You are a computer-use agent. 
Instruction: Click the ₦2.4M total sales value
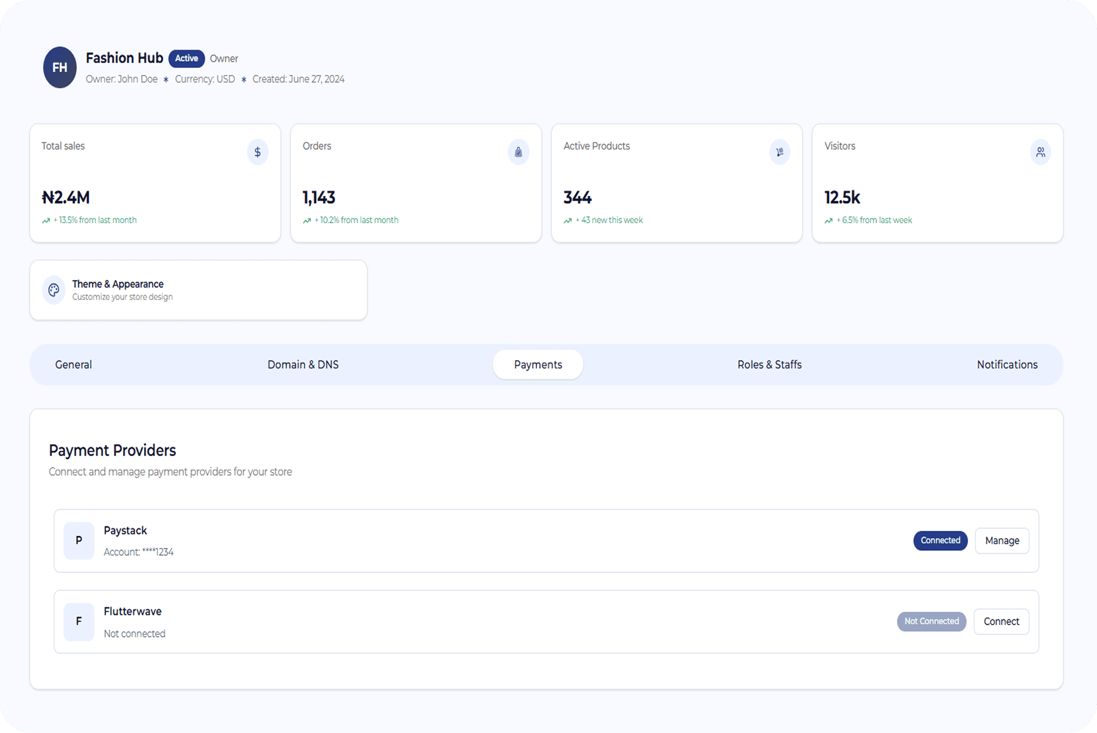pyautogui.click(x=66, y=197)
